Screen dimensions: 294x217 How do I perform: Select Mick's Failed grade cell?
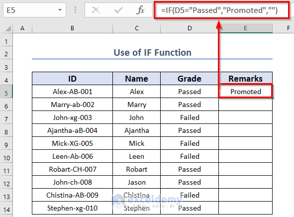tap(190, 143)
